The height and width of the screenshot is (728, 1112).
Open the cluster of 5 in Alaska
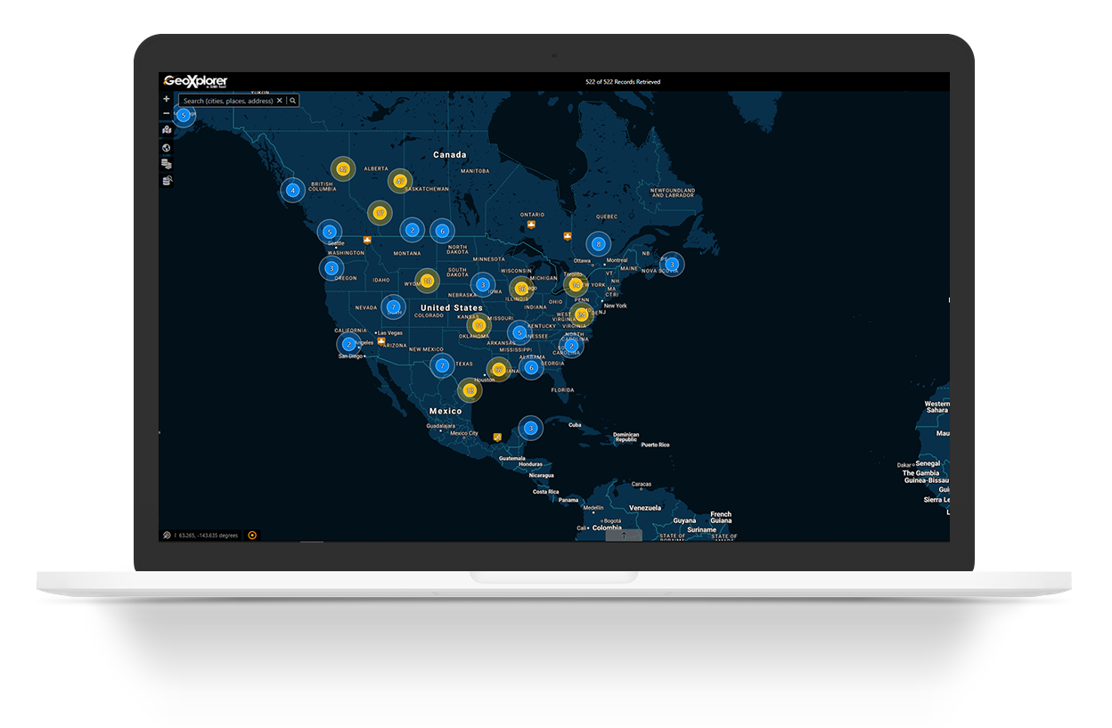[184, 115]
